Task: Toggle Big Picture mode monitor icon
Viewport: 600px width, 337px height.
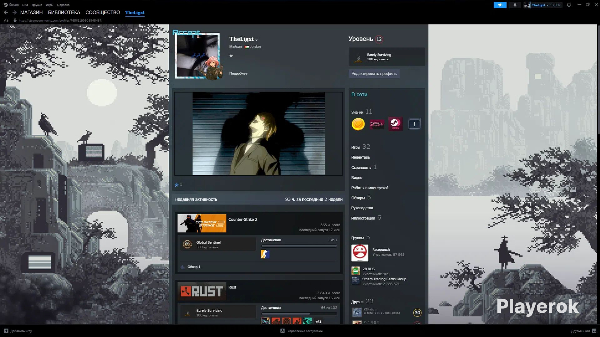Action: (569, 5)
